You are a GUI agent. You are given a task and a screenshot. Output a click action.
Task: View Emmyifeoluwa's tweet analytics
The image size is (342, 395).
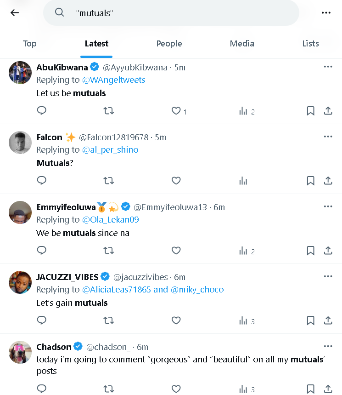243,251
